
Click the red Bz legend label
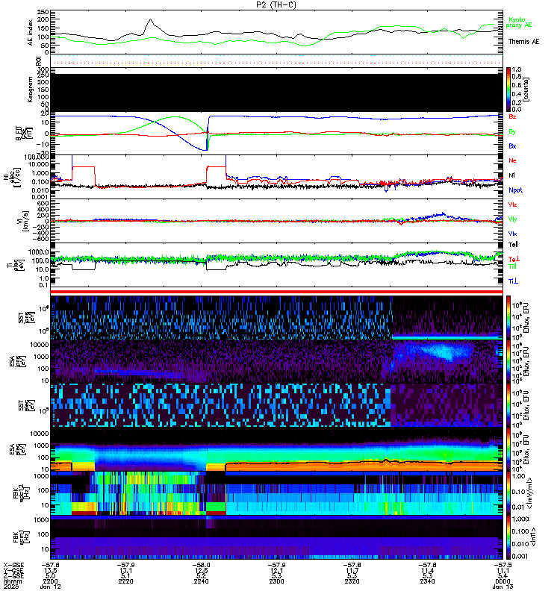point(512,116)
